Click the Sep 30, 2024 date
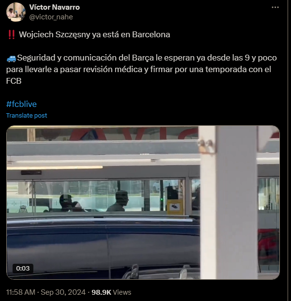This screenshot has width=291, height=301. click(x=63, y=292)
